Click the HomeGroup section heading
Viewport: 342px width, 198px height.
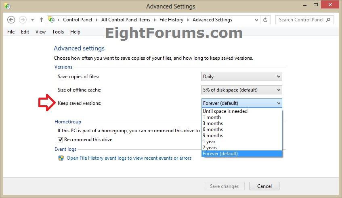pos(68,122)
